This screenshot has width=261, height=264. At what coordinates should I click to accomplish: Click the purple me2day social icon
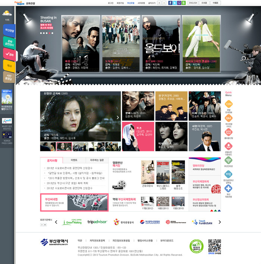179,3
